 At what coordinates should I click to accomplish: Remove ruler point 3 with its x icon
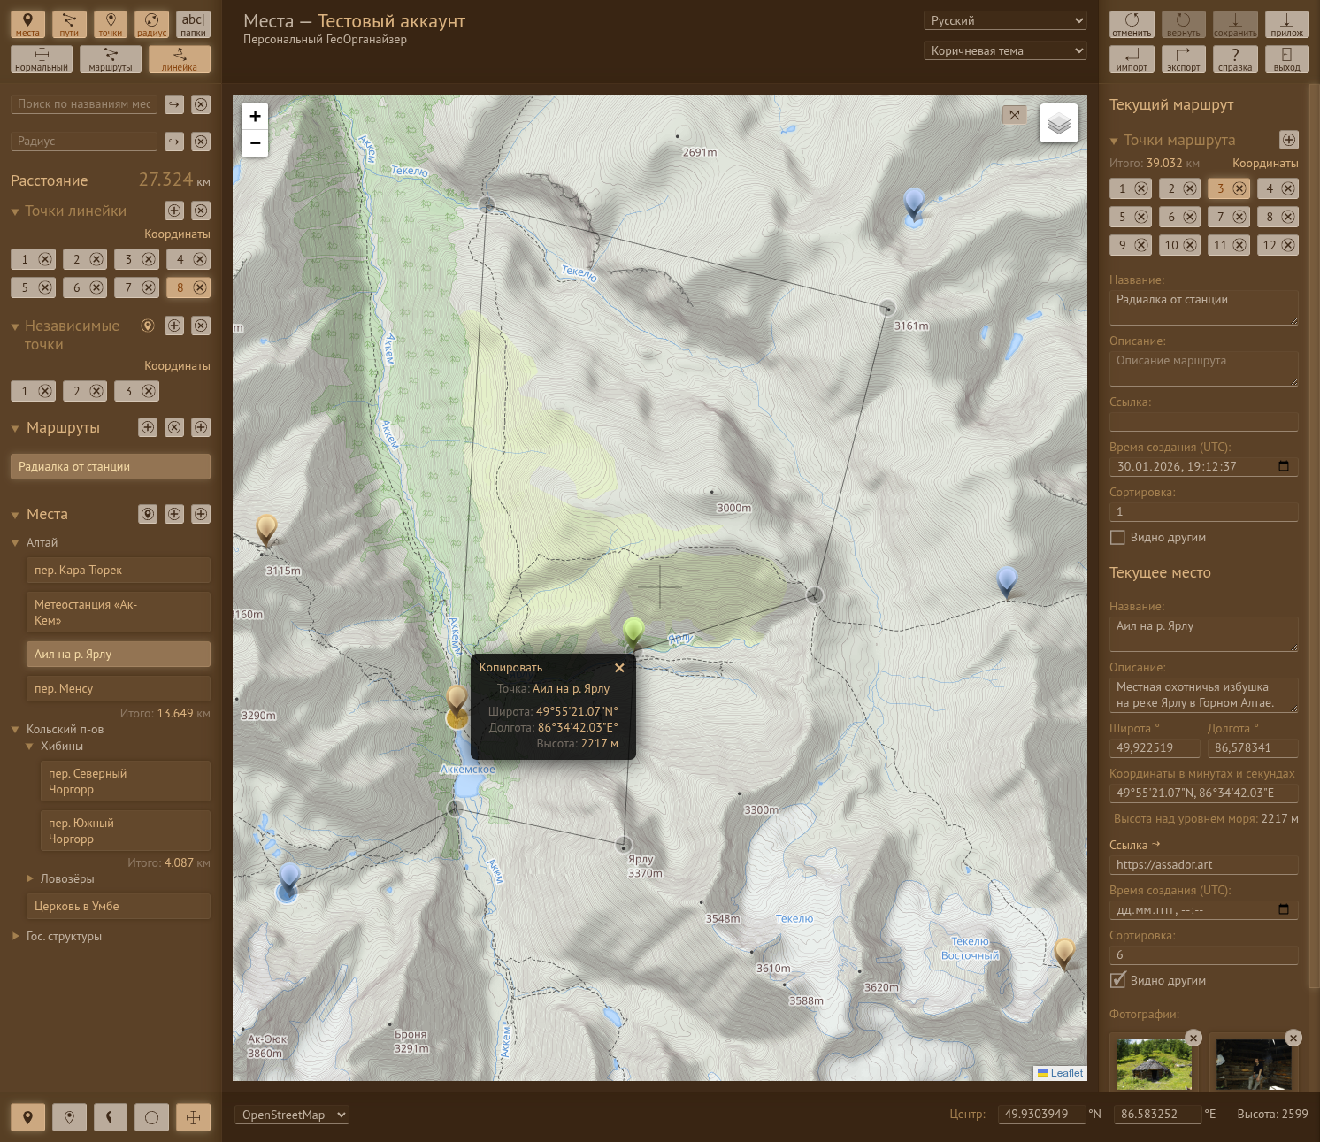coord(149,259)
